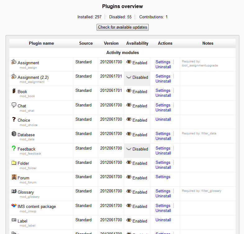Click the Chat speech bubble icon
Screen dimensions: 244x234
pos(14,105)
